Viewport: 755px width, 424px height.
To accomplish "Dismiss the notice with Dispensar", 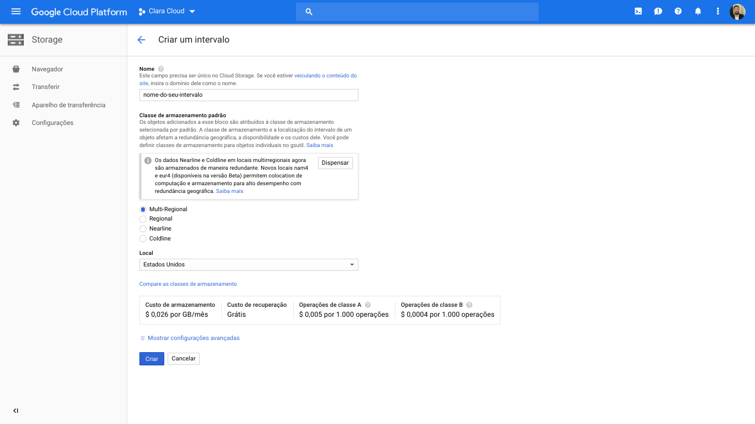I will coord(335,163).
